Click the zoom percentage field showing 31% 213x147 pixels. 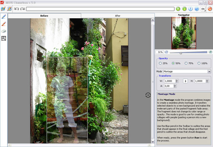coord(160,52)
